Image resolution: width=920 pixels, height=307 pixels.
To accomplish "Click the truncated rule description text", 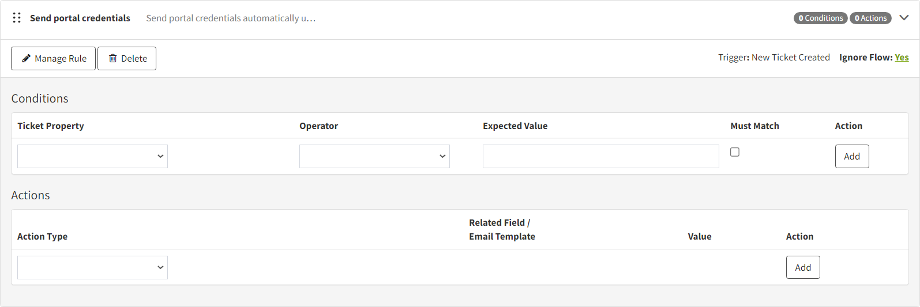I will [x=231, y=18].
